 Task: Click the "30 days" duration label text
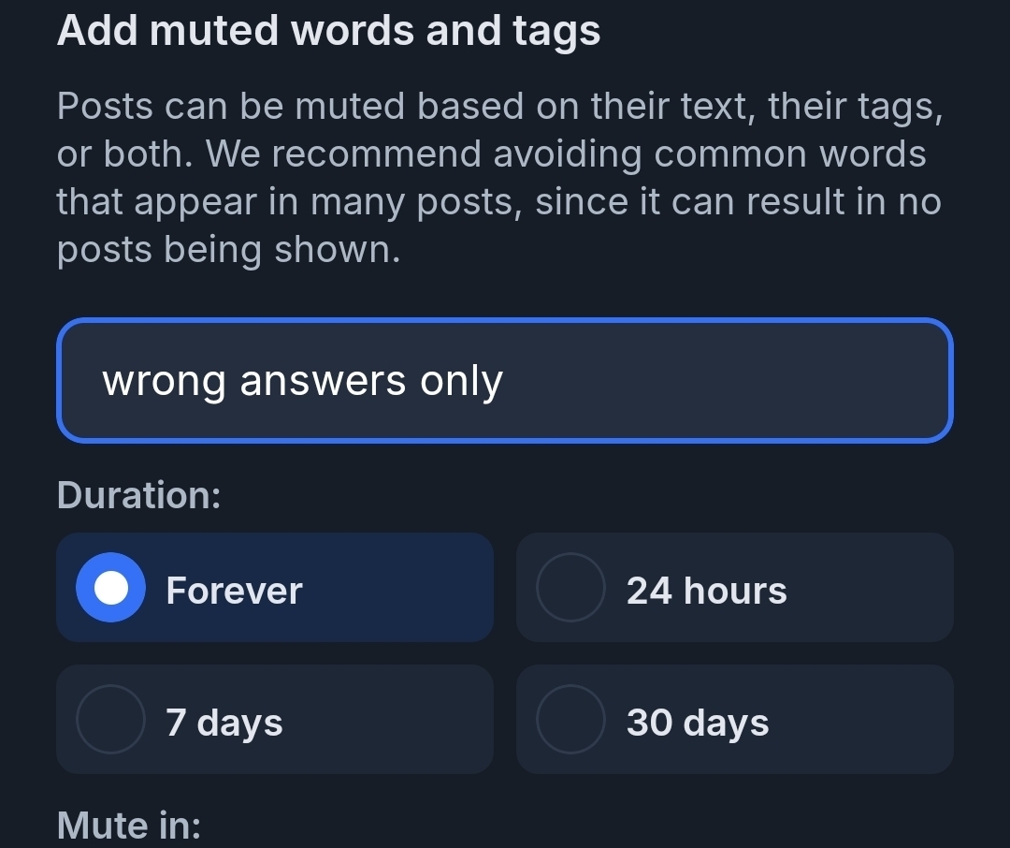698,723
